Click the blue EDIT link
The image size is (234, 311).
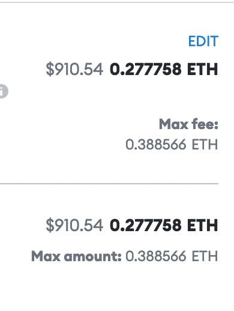203,41
